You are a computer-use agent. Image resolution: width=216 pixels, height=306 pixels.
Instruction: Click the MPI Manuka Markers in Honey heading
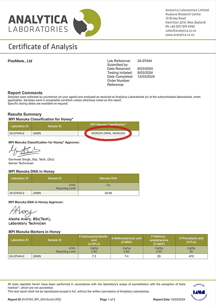coord(35,232)
